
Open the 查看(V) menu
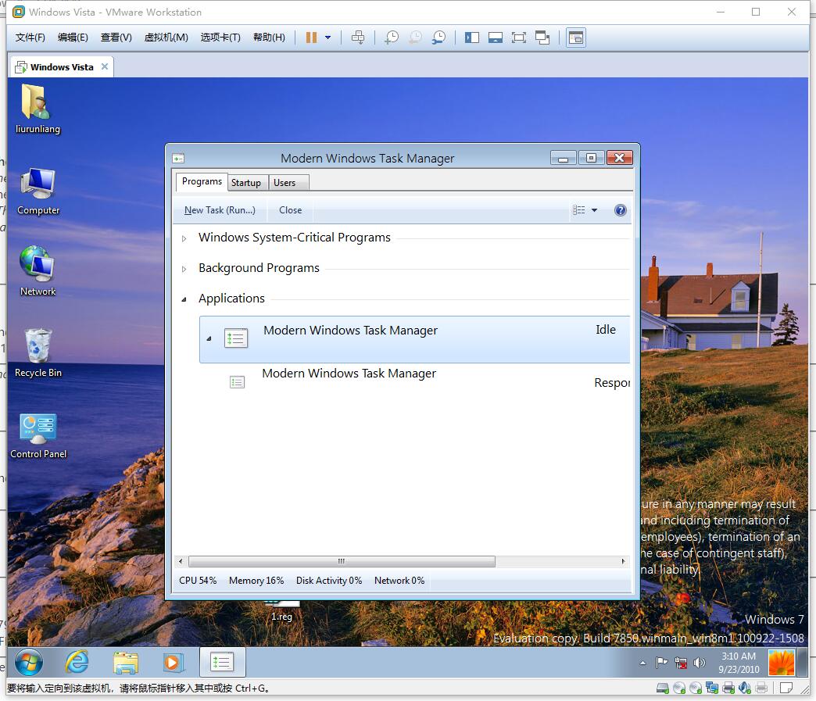116,38
